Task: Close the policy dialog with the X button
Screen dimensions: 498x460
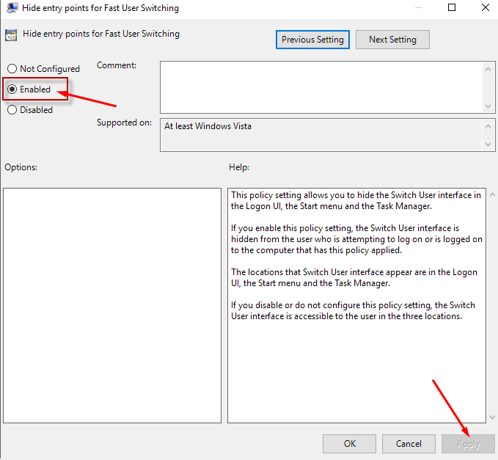Action: 485,8
